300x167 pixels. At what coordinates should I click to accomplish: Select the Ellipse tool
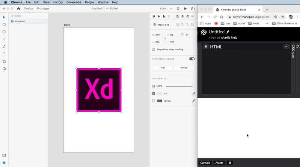(4, 32)
